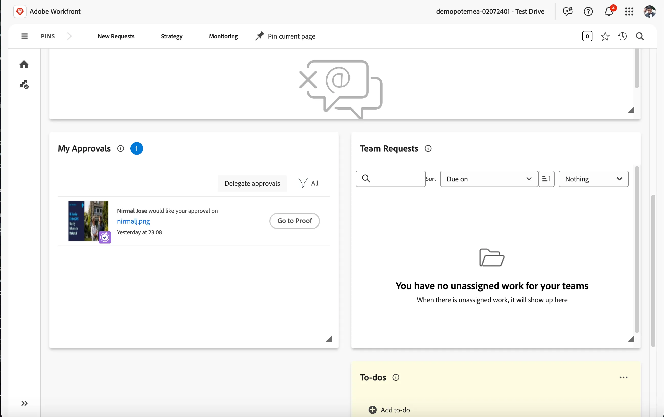Show info for My Approvals
Screen dimensions: 664x417
pos(120,148)
